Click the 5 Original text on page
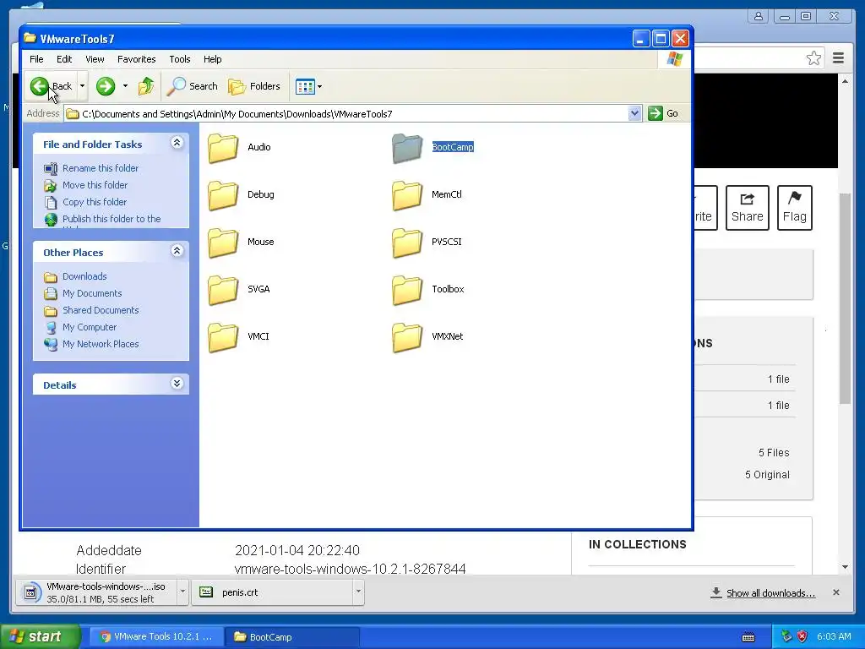 [x=767, y=475]
